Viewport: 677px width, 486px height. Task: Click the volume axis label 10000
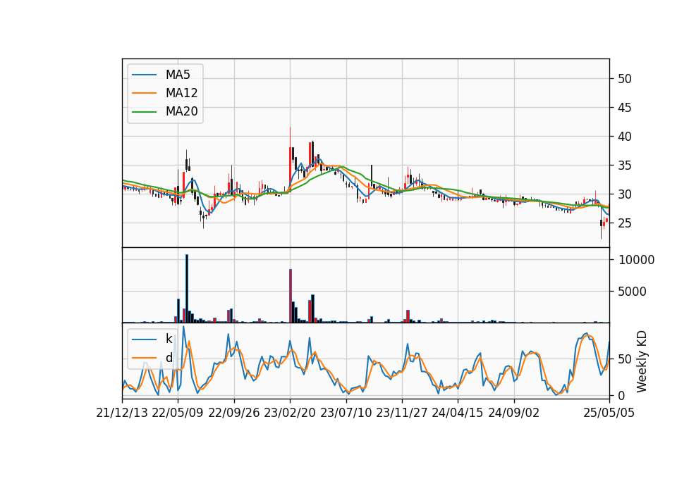(x=636, y=260)
